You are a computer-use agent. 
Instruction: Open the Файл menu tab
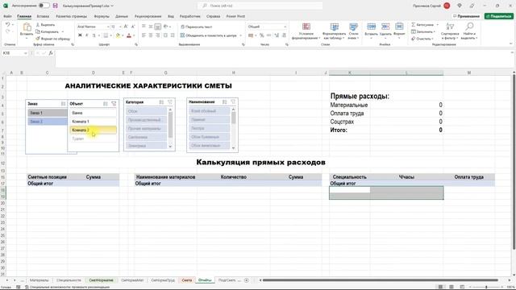tap(7, 16)
